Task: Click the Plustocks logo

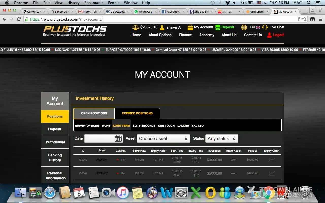Action: (75, 31)
